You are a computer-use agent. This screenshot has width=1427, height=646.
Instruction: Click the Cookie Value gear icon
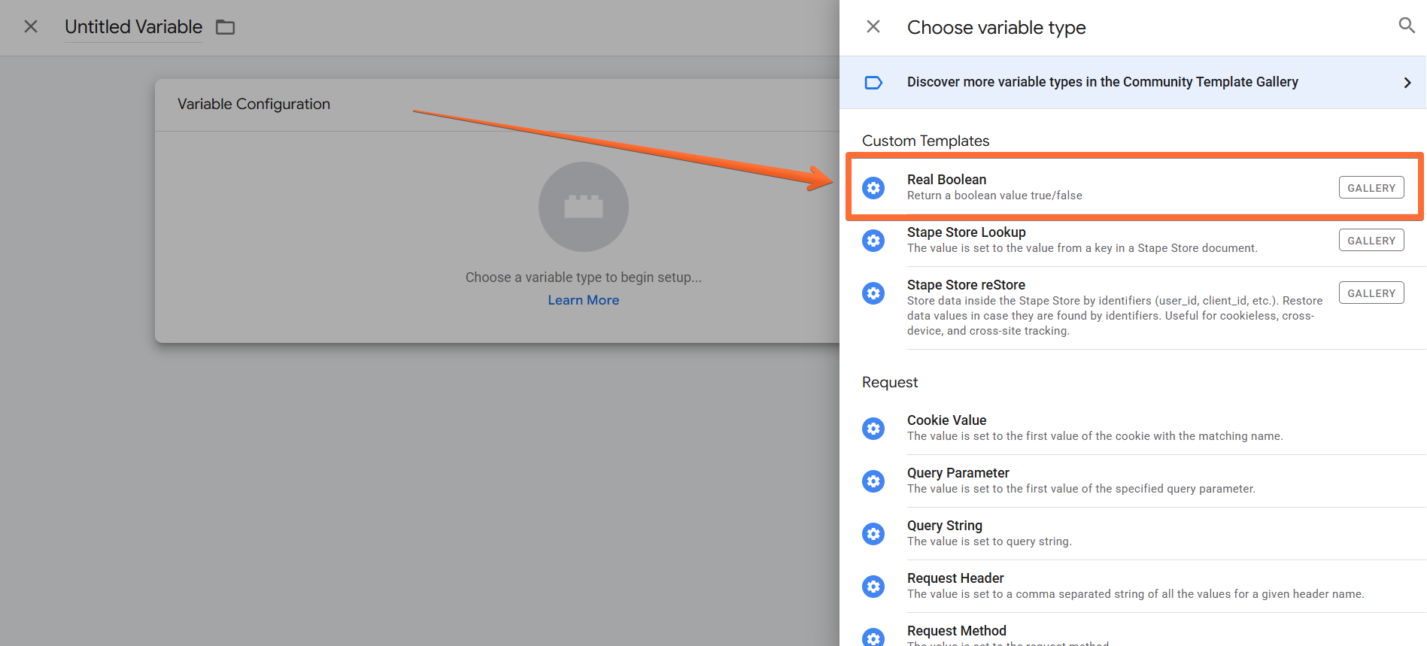tap(873, 429)
